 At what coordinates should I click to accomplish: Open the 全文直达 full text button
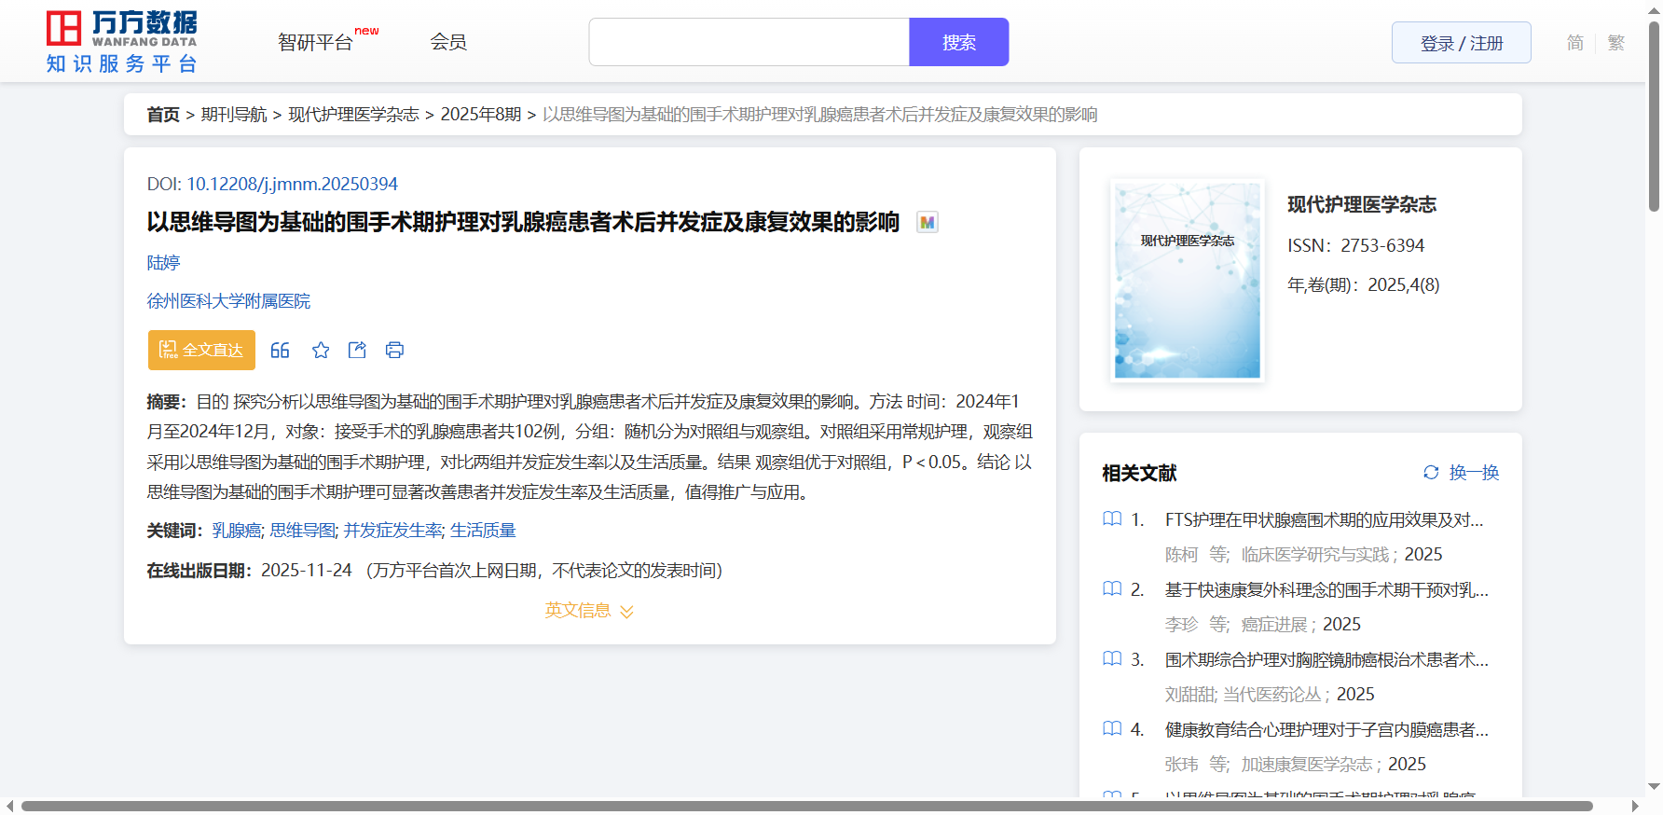201,350
